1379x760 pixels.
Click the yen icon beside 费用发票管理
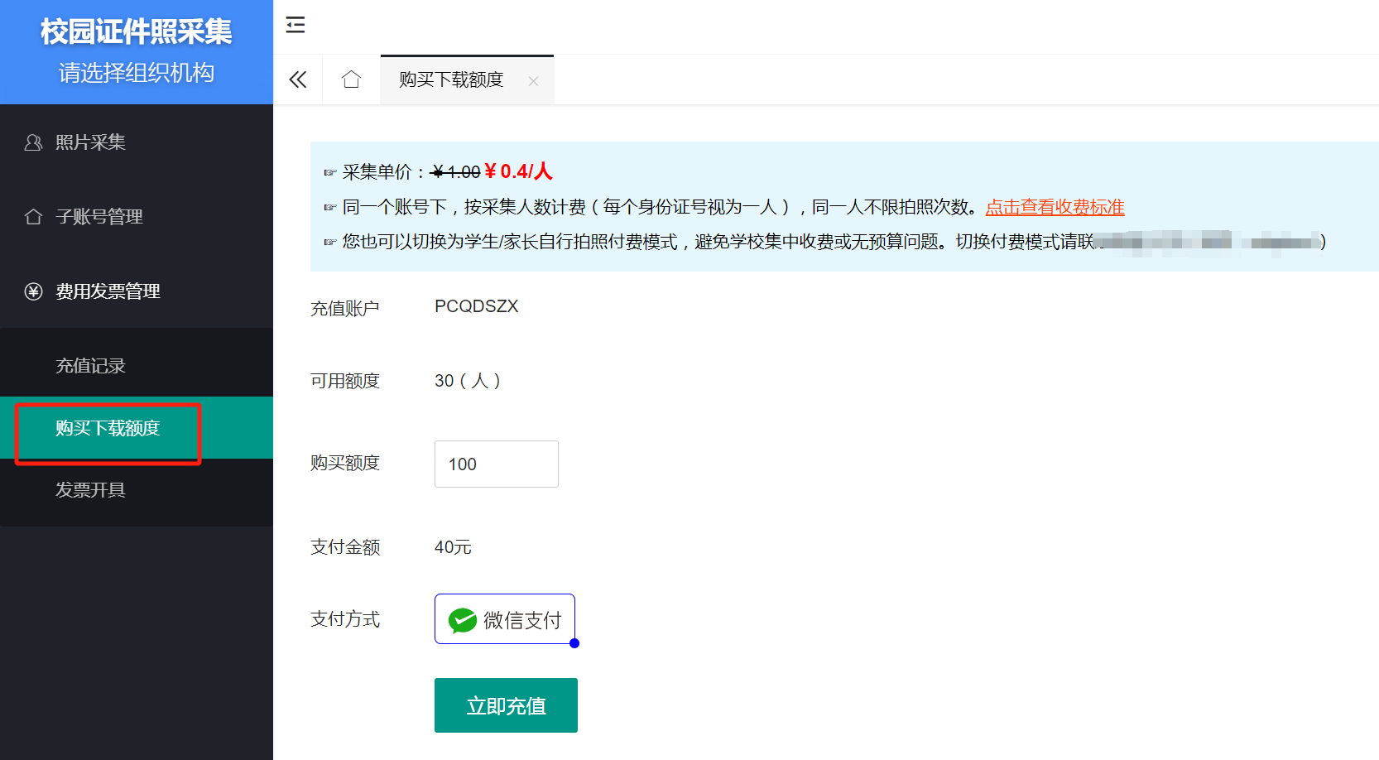pos(33,291)
